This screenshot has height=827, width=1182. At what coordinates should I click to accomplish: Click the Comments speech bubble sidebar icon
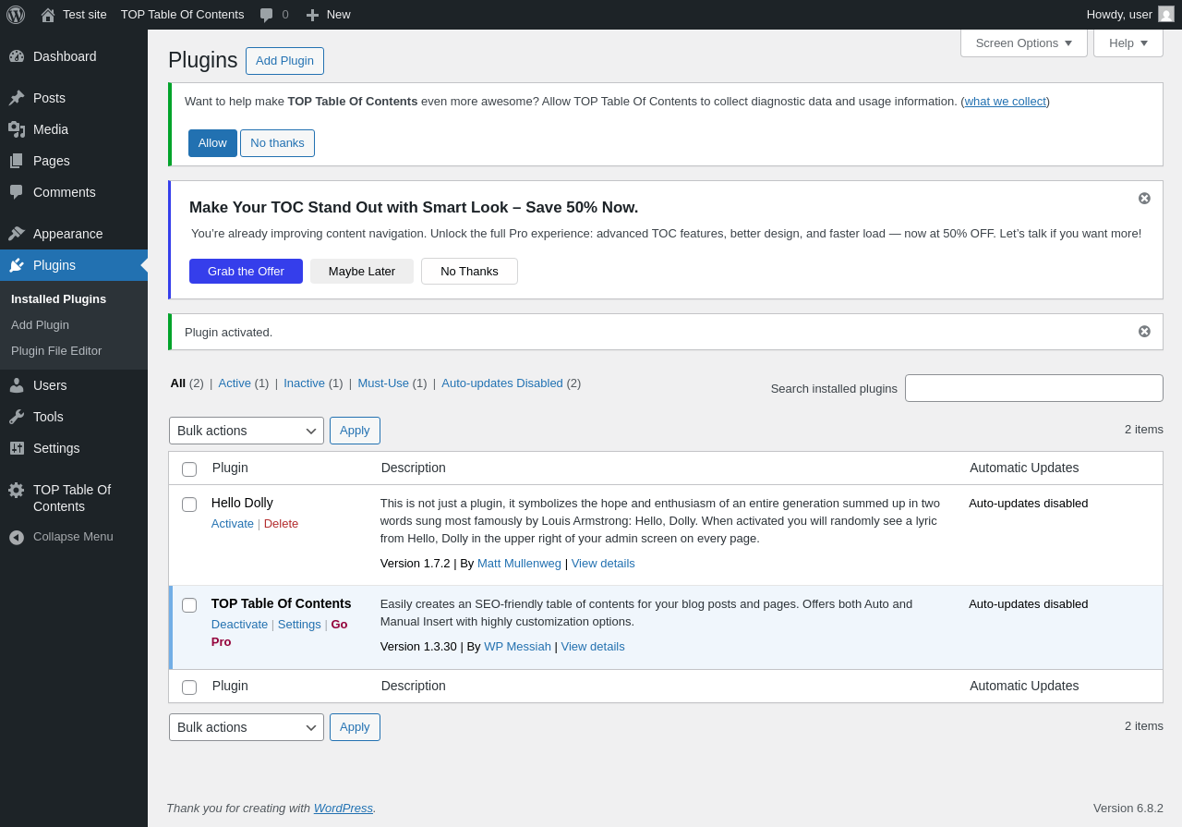coord(17,192)
